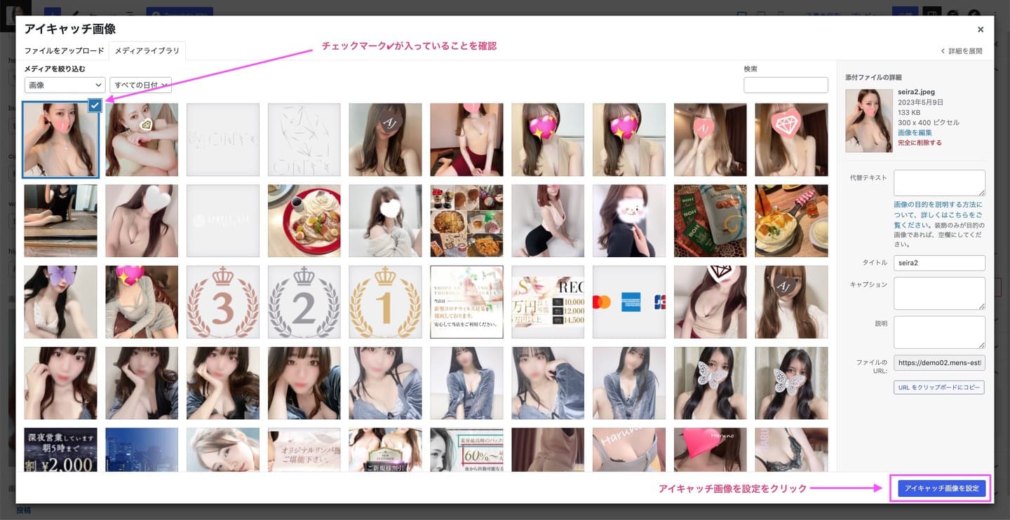Expand the すべての日付 date filter
The height and width of the screenshot is (520, 1010).
pos(140,85)
